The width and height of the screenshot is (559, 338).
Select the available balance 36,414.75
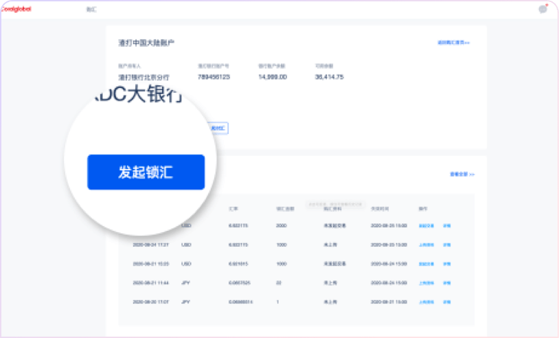[330, 77]
